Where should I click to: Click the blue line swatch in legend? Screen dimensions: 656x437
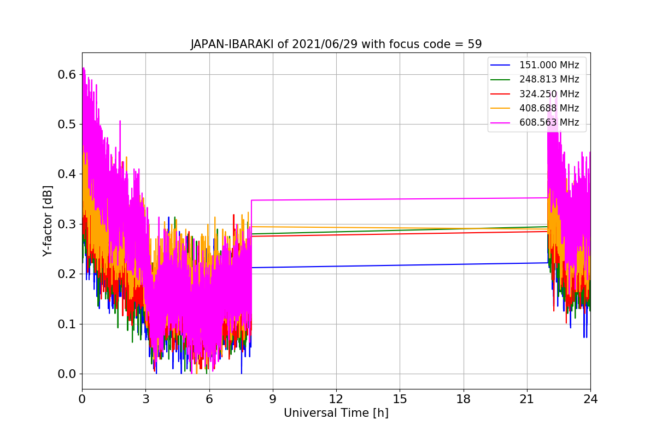click(500, 66)
